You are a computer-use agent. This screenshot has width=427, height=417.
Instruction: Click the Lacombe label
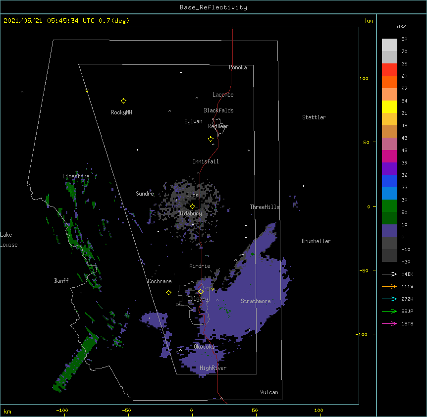click(223, 95)
